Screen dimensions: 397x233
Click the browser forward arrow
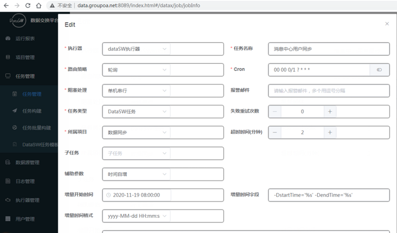tap(17, 5)
